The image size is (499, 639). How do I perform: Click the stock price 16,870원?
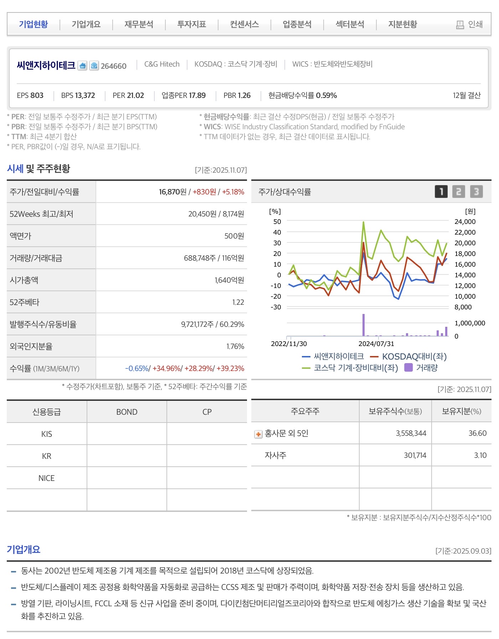click(x=173, y=192)
